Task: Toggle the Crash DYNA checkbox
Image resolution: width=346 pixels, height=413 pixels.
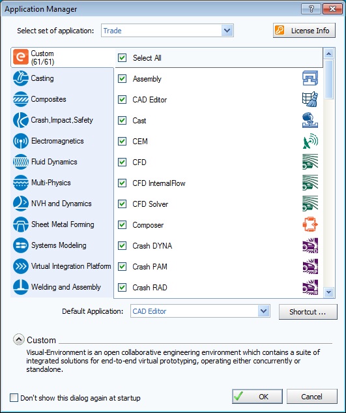Action: 122,245
